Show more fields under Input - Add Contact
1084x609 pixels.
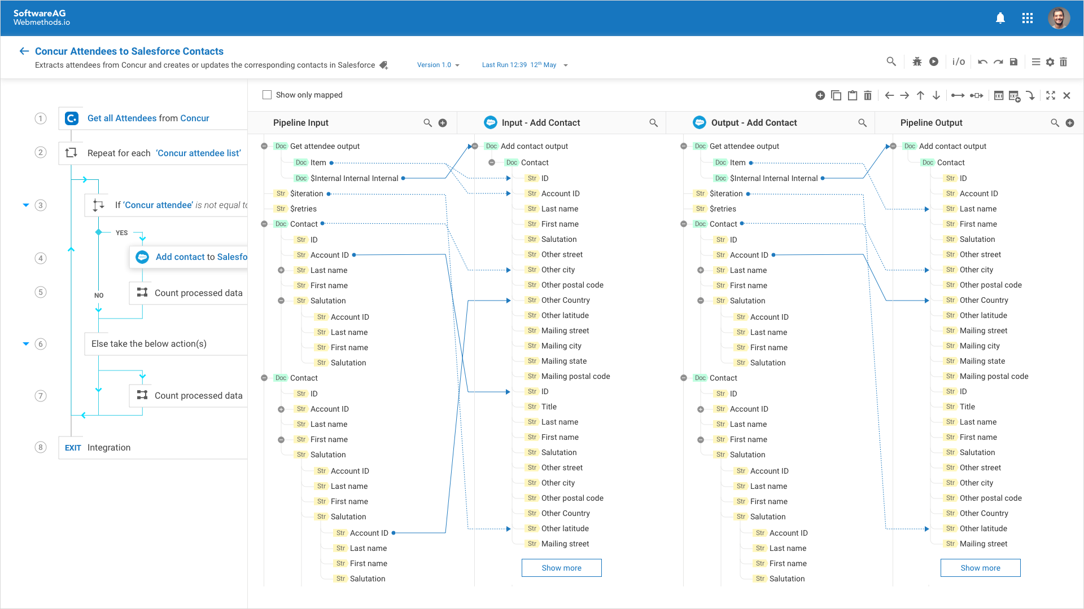[x=561, y=568]
